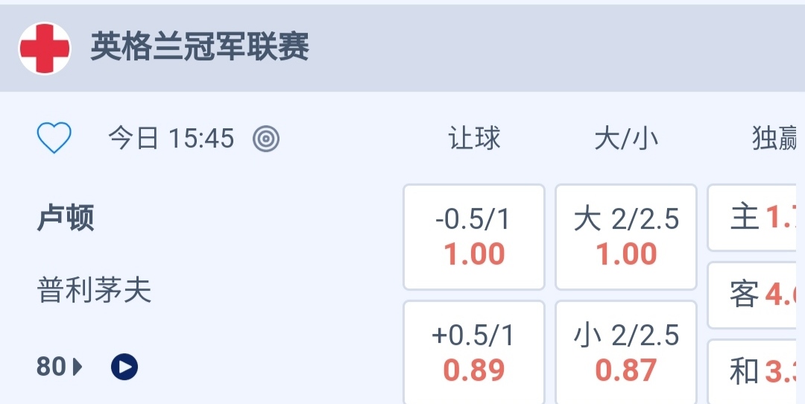Click the 让球 handicap column header

474,139
